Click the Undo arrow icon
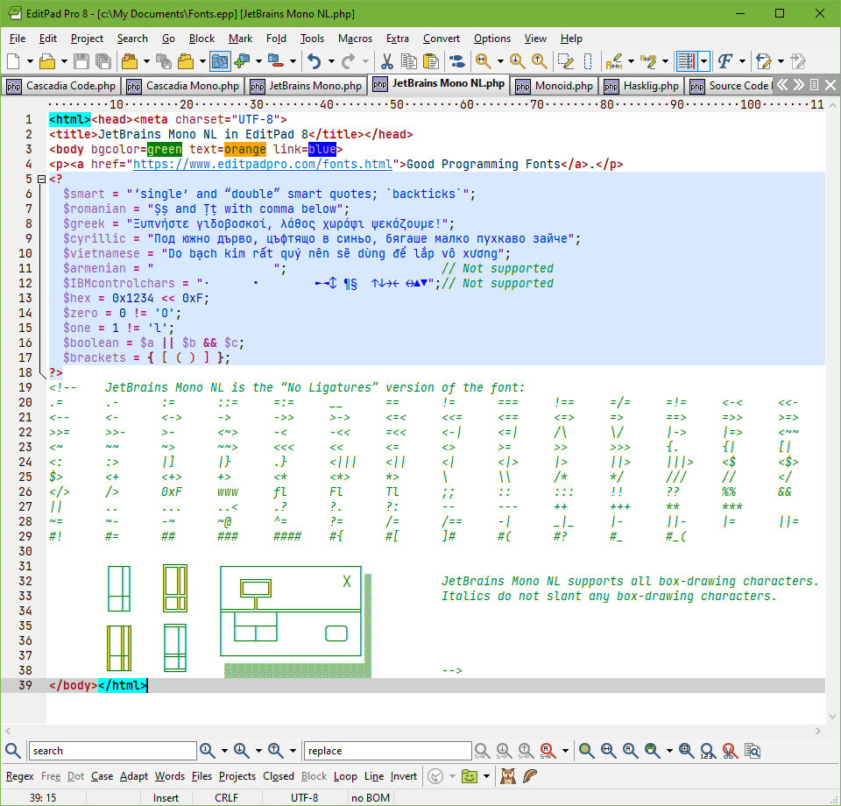 (314, 61)
